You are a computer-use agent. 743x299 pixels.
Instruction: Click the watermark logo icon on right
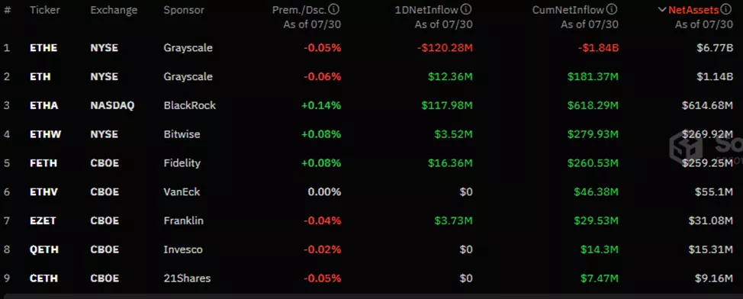click(x=685, y=146)
